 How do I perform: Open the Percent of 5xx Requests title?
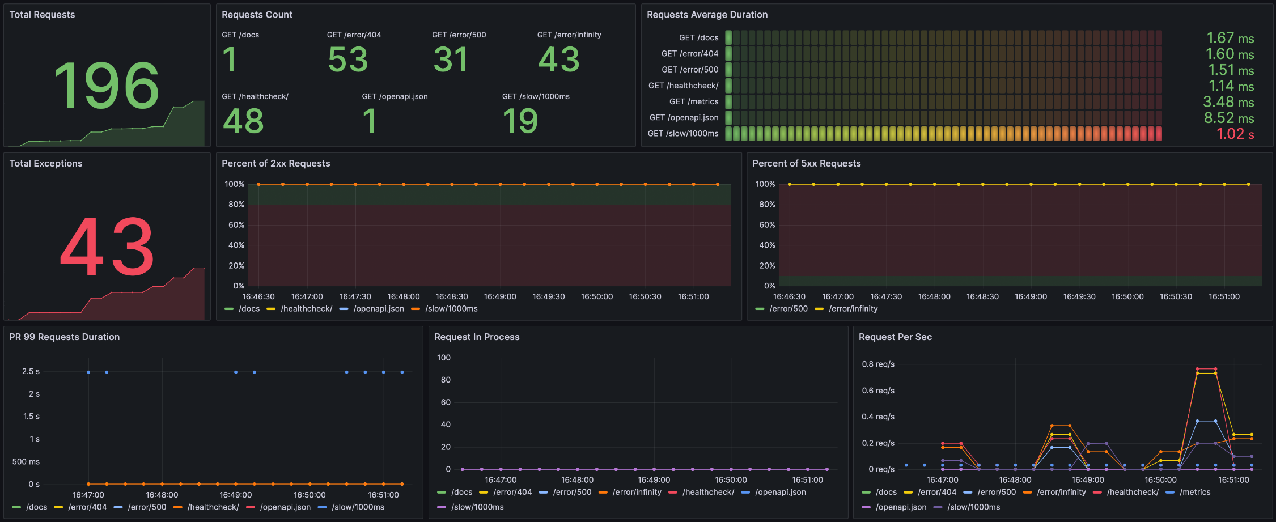tap(806, 163)
